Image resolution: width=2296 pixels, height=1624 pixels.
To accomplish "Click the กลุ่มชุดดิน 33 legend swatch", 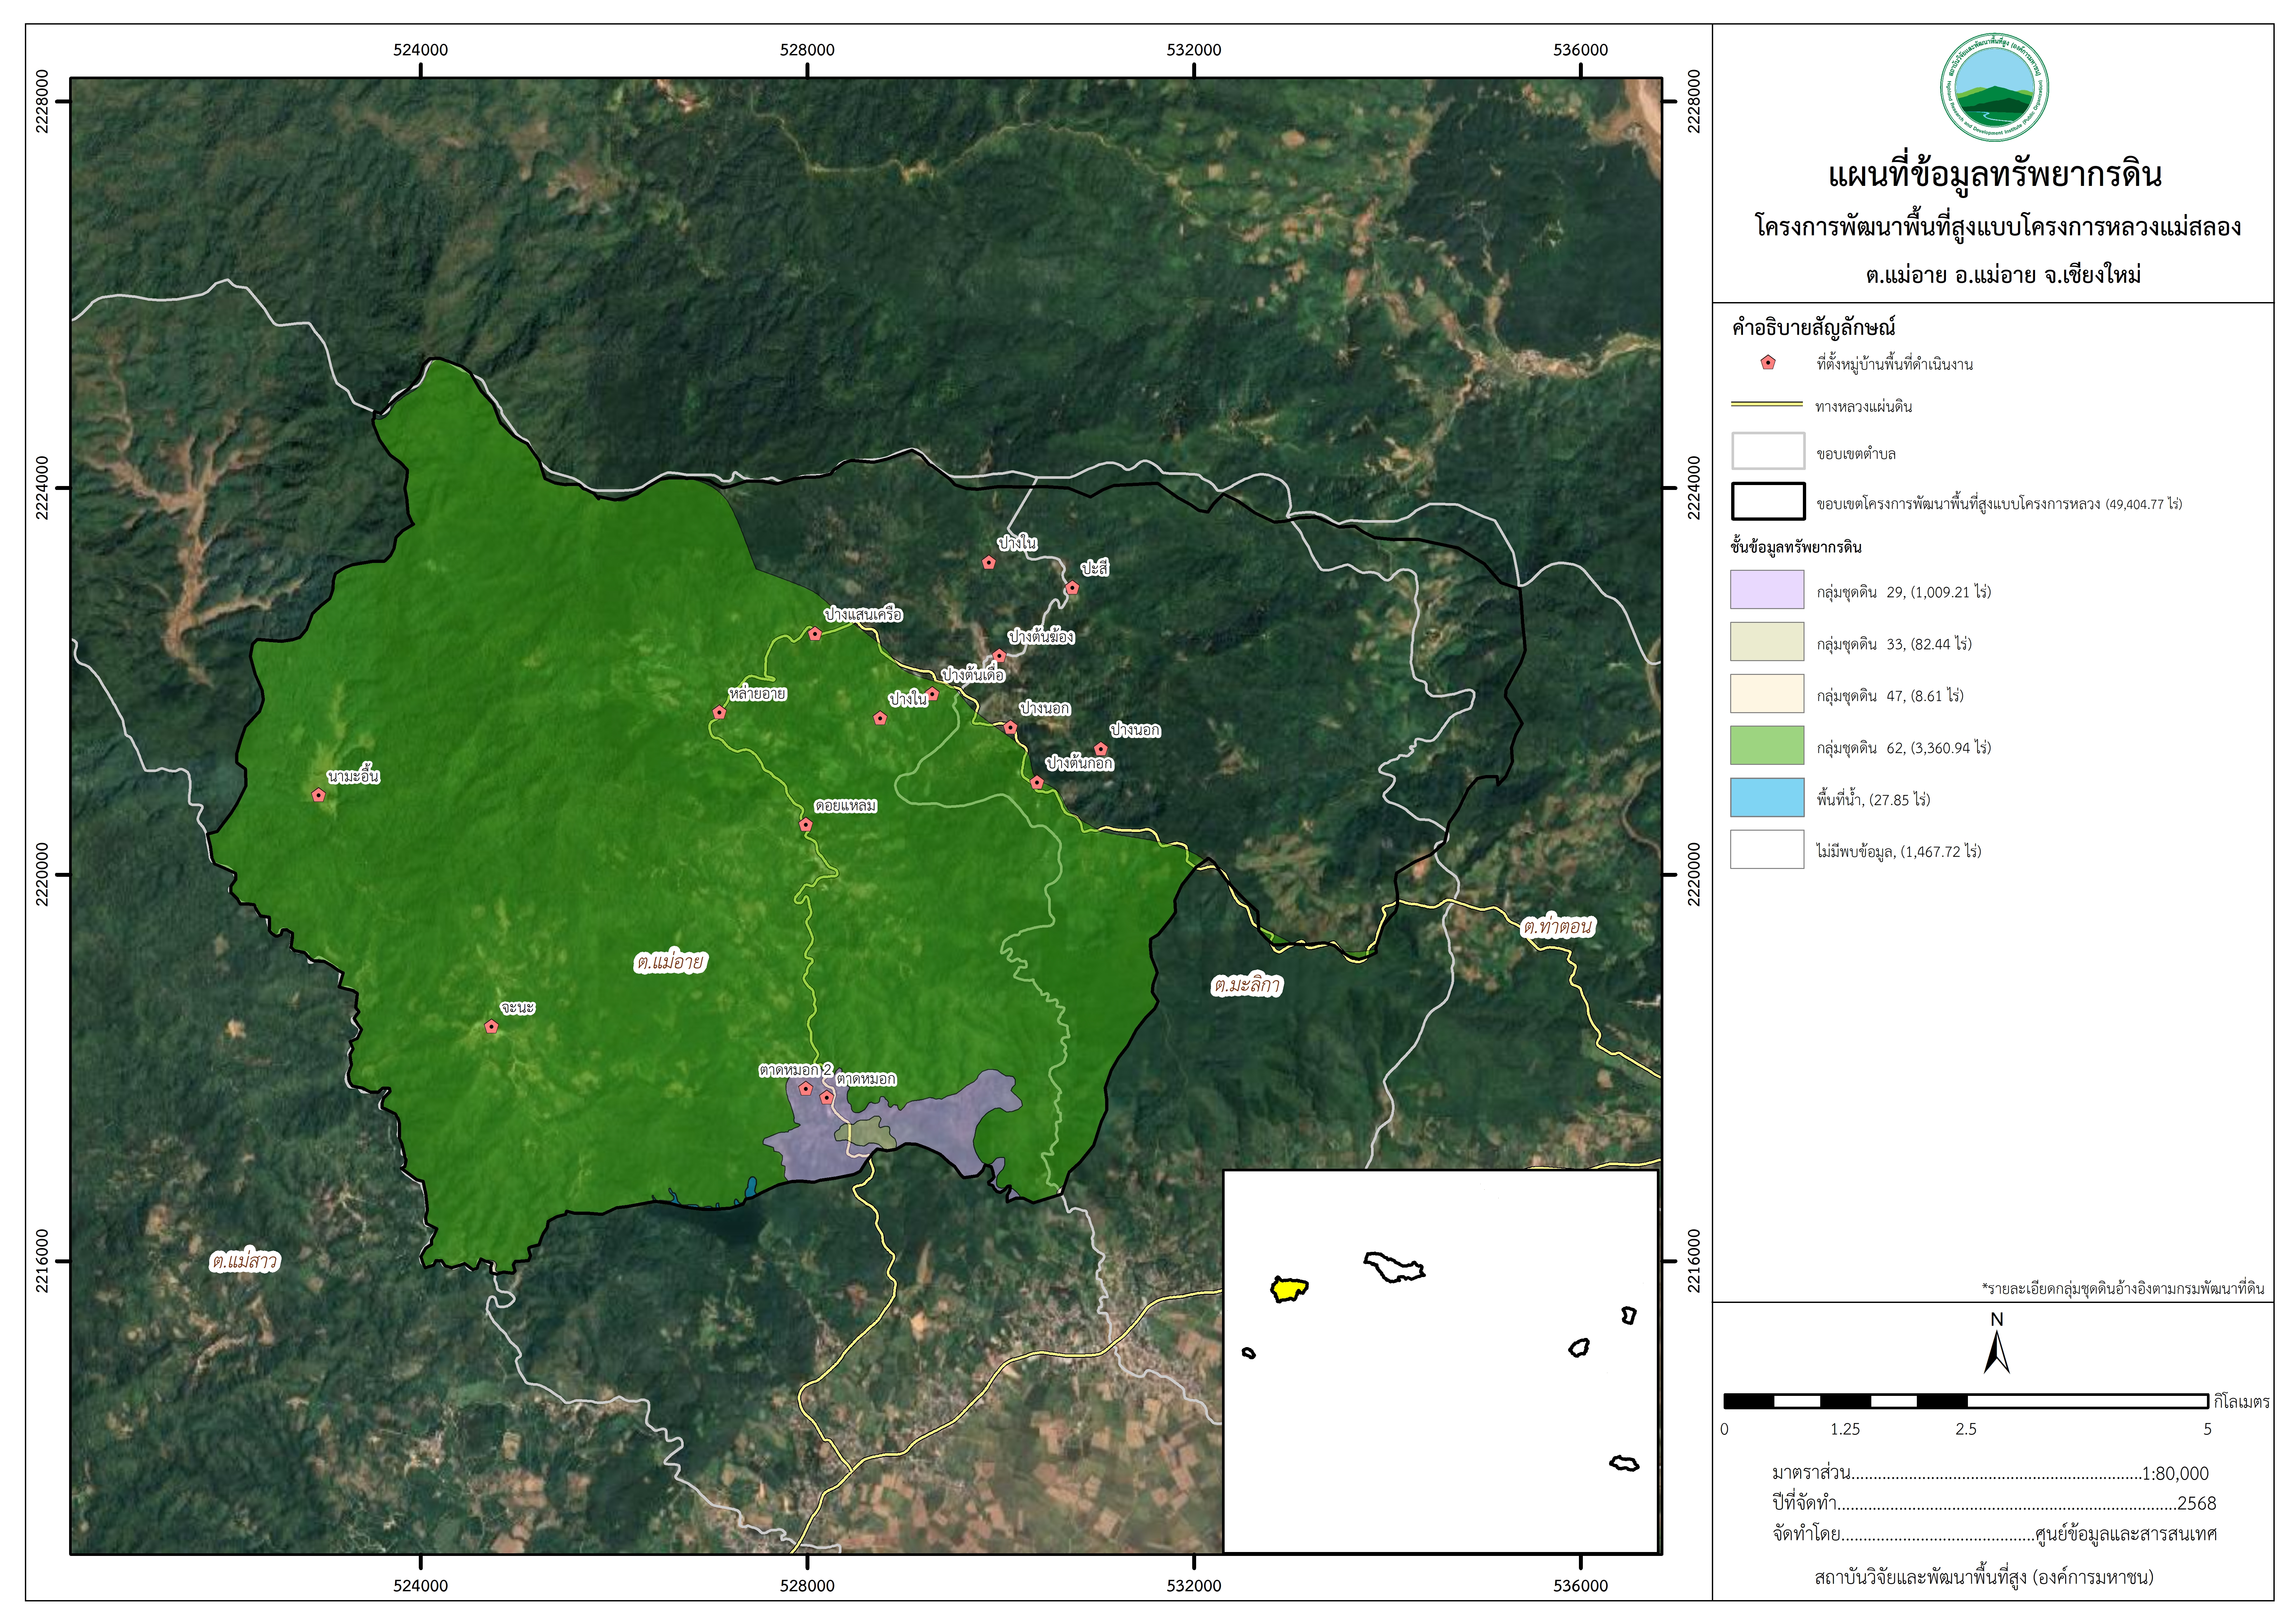I will click(1768, 642).
